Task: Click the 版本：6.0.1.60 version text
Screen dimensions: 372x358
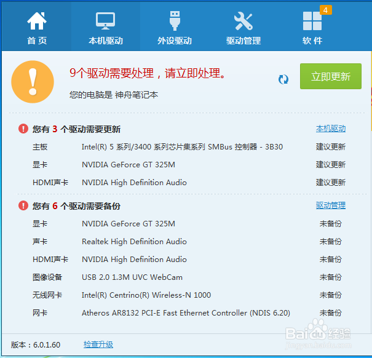Action: pyautogui.click(x=36, y=344)
